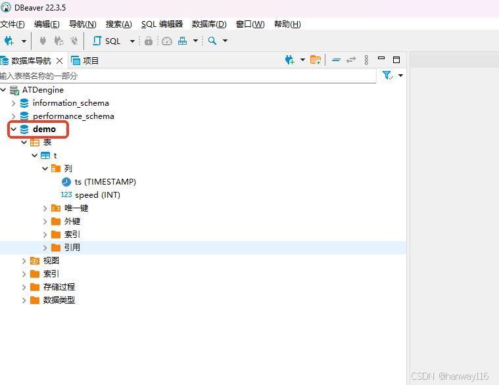Click the filter funnel icon

click(388, 76)
